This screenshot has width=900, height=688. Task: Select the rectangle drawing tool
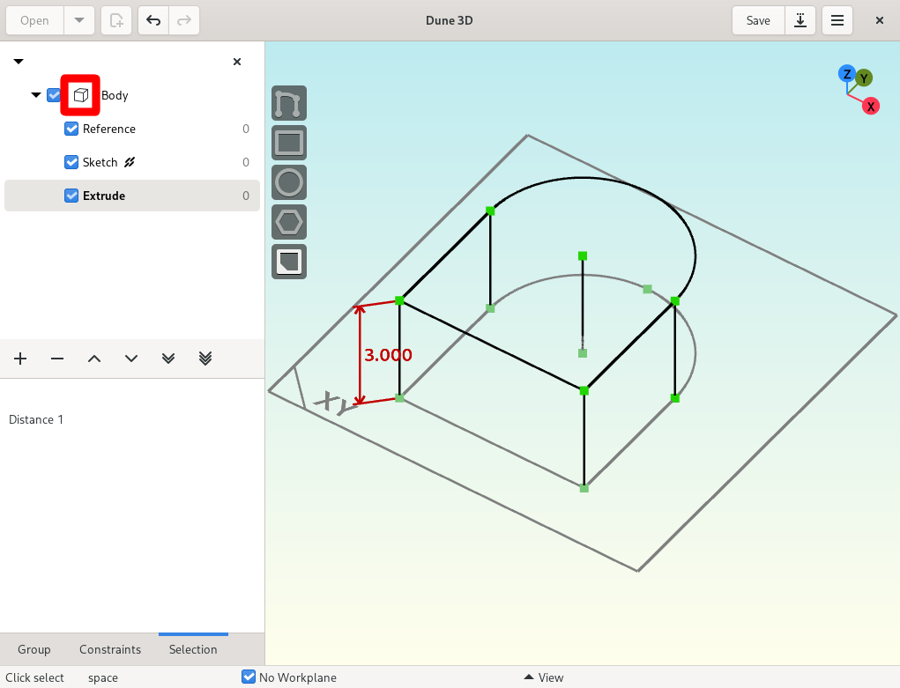coord(289,143)
